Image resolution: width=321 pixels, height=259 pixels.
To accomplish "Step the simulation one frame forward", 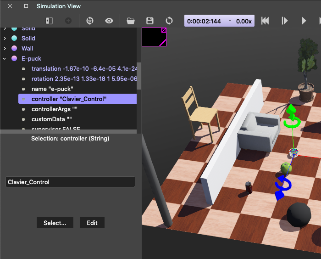I will (x=284, y=21).
